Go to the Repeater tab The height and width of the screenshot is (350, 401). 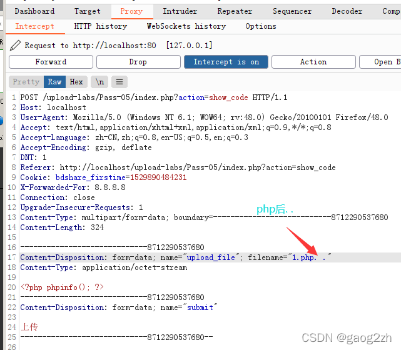235,11
